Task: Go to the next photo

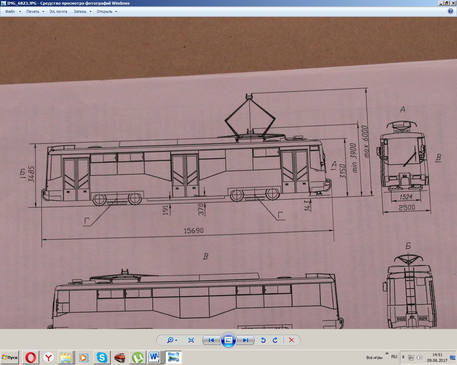Action: point(246,340)
